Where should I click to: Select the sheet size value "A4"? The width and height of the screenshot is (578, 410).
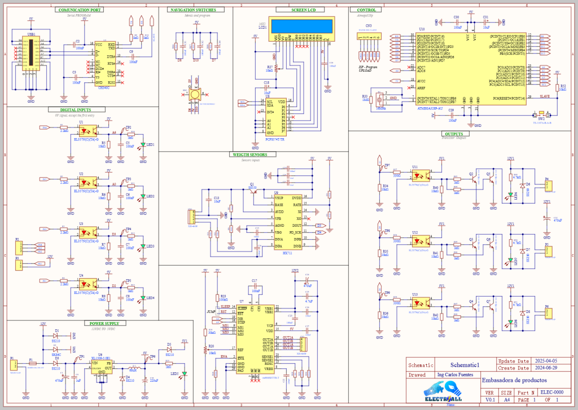pyautogui.click(x=507, y=400)
